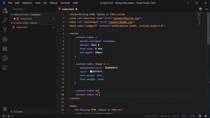Open the Selection menu

pos(27,3)
